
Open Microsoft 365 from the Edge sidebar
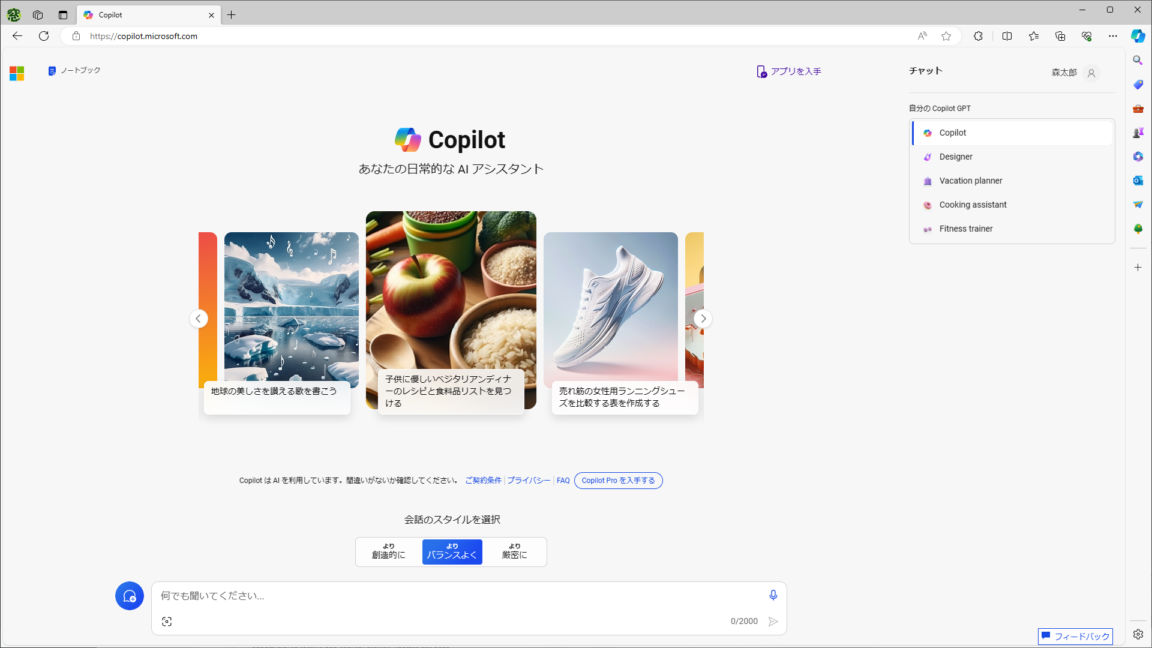click(x=1138, y=157)
